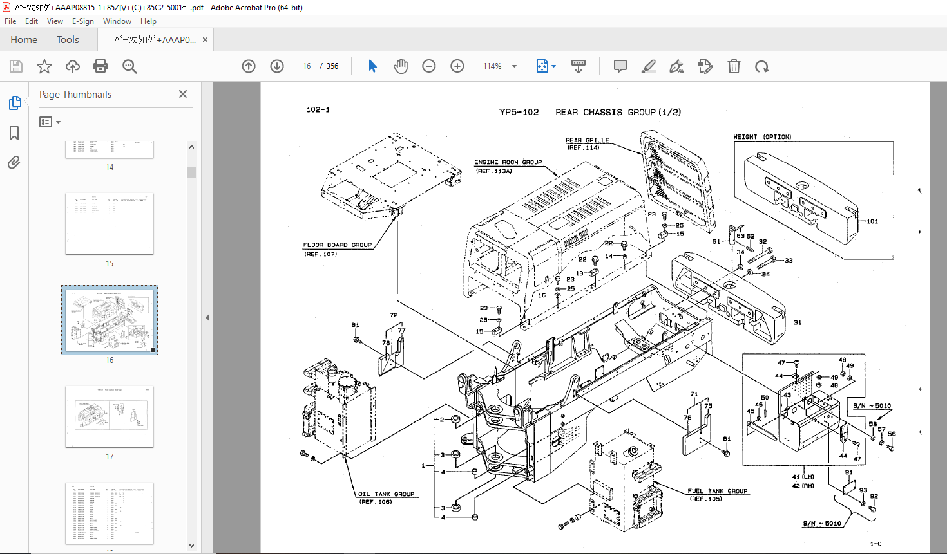
Task: Click the upload to cloud icon
Action: (73, 66)
